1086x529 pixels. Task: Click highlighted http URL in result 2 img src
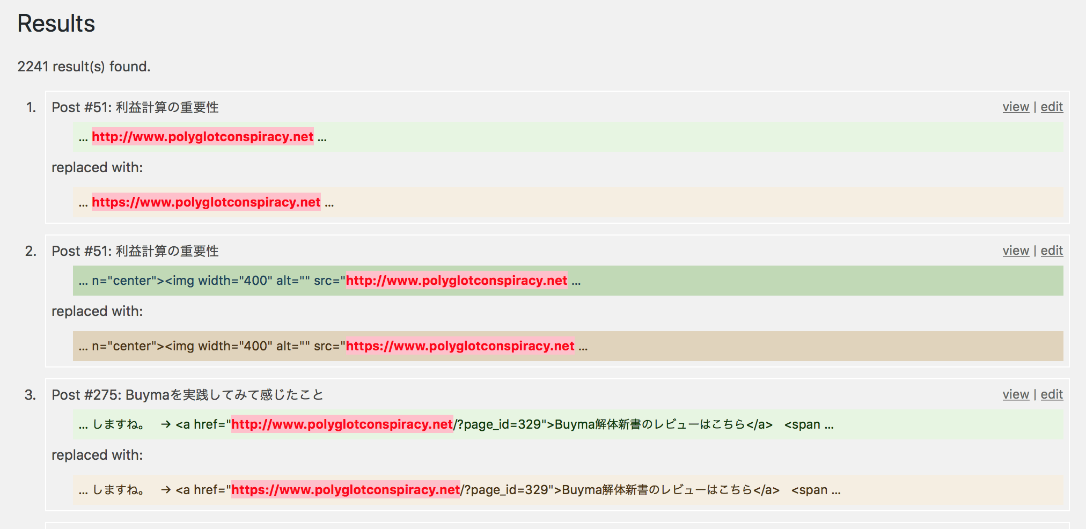pyautogui.click(x=457, y=281)
